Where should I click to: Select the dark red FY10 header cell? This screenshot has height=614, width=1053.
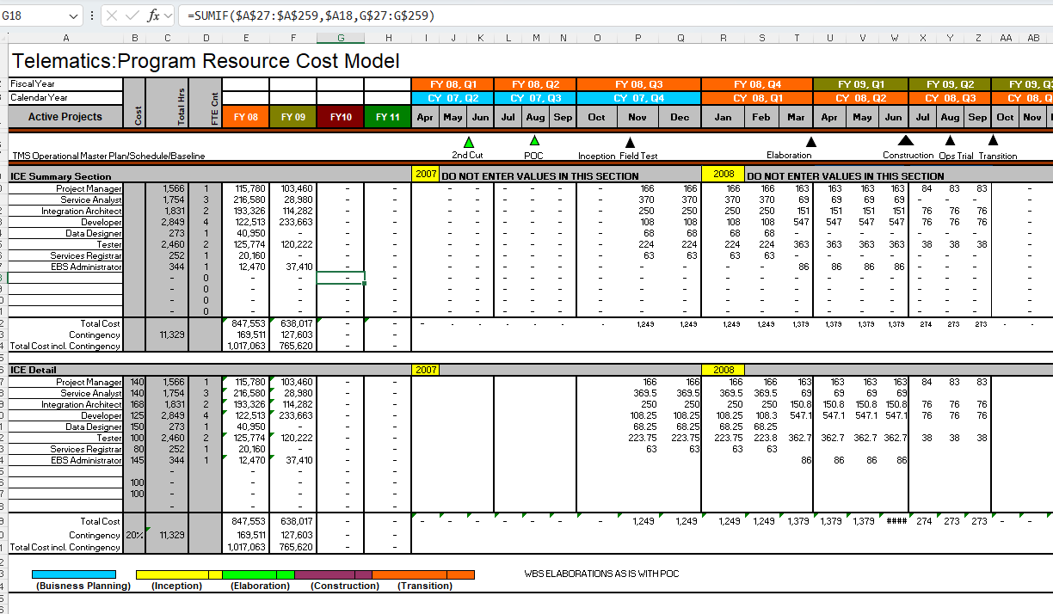point(341,117)
